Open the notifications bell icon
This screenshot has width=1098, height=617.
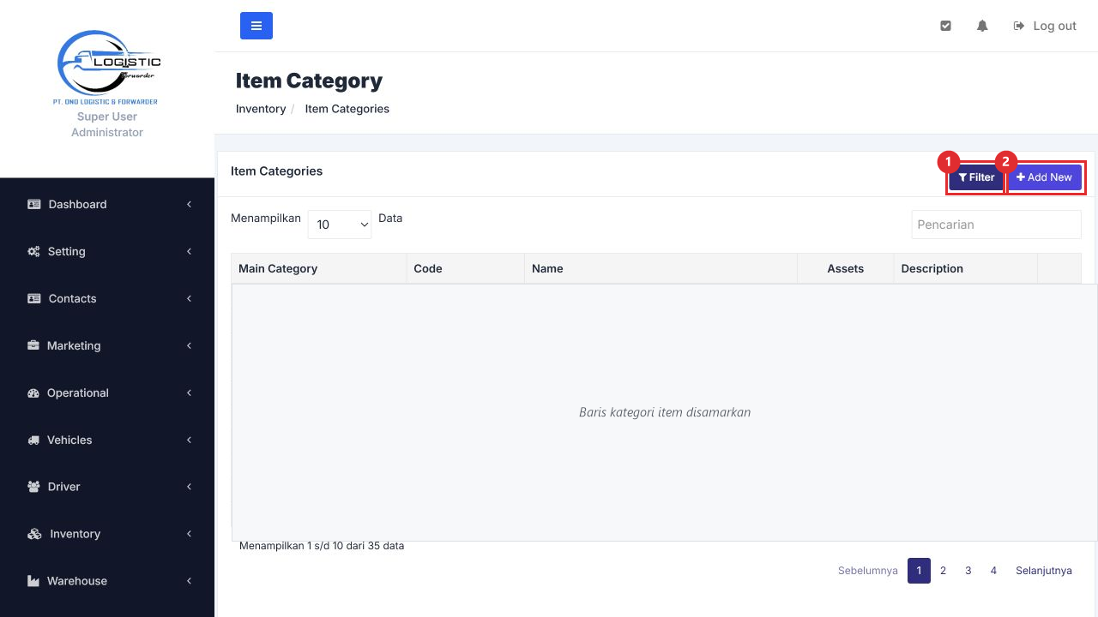(982, 26)
